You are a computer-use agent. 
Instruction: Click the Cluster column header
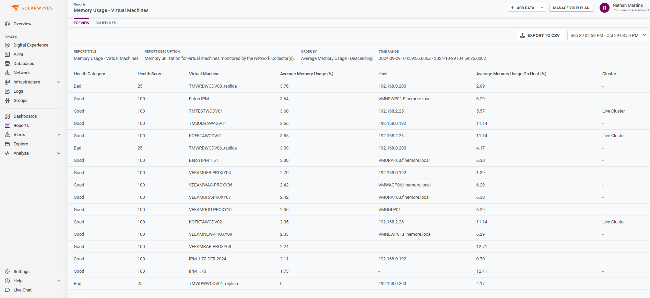click(609, 74)
